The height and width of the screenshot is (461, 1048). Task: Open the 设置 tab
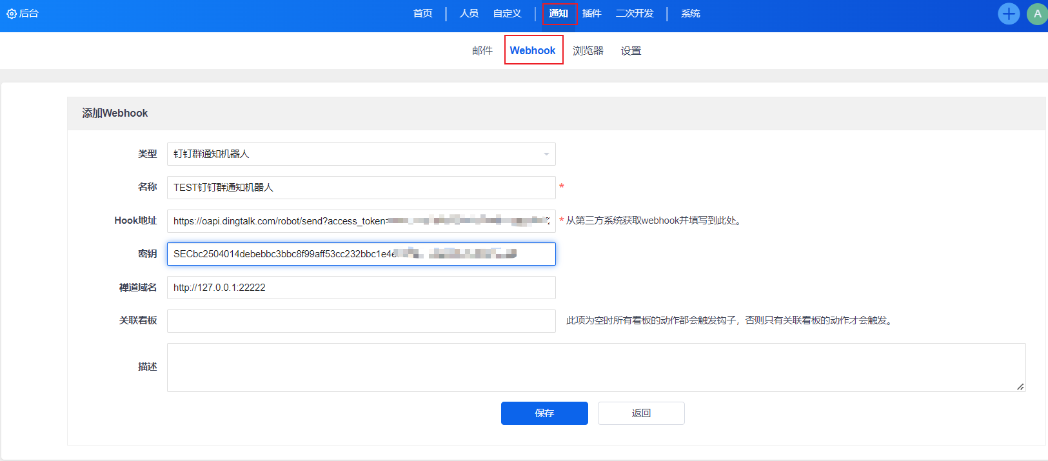(631, 50)
